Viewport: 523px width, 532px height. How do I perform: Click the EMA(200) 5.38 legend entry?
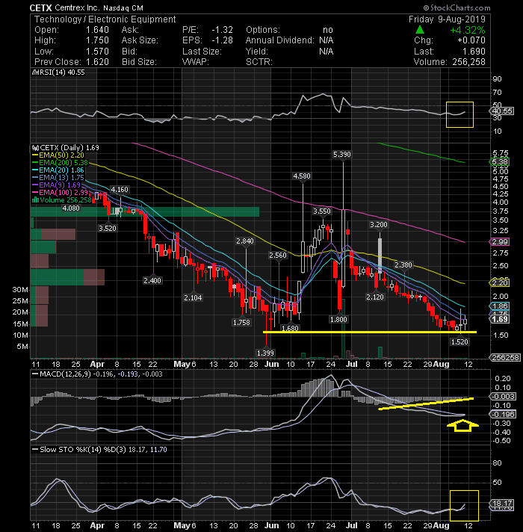[60, 163]
